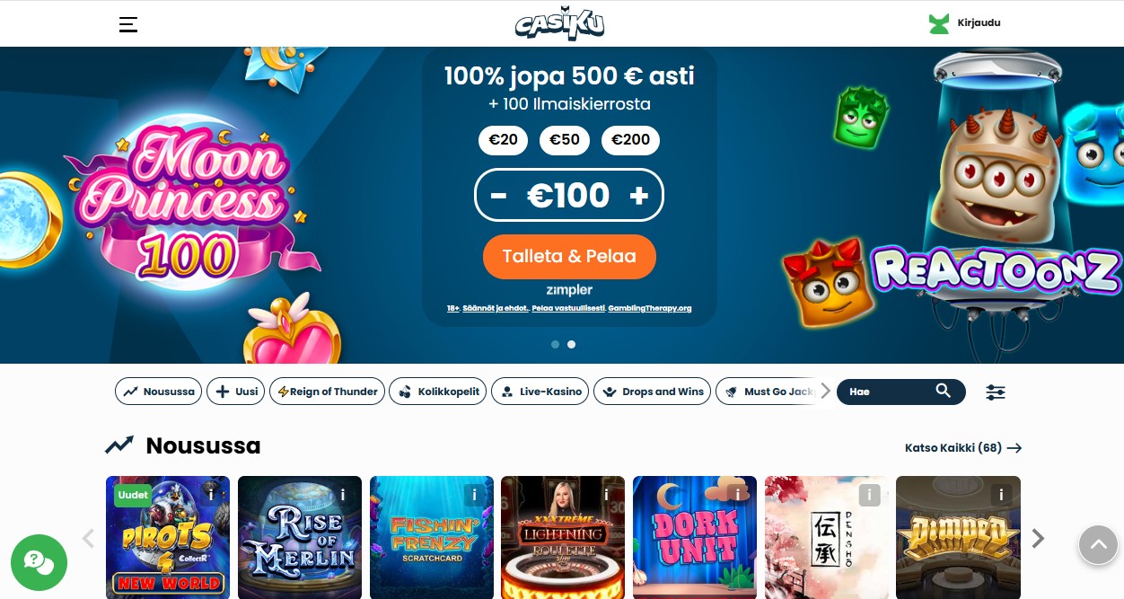This screenshot has height=599, width=1124.
Task: Select the €50 deposit amount
Action: 565,140
